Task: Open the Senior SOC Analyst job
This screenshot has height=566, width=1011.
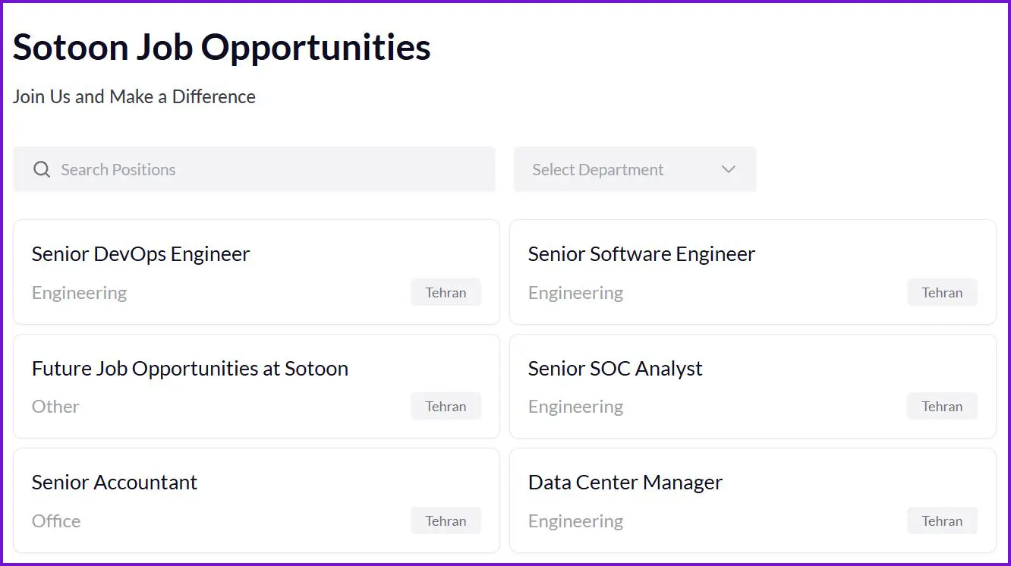Action: click(615, 369)
